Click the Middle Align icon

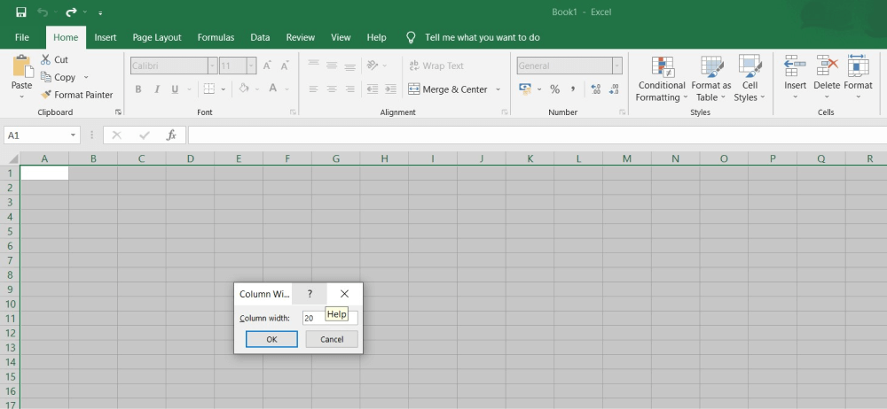pos(332,65)
